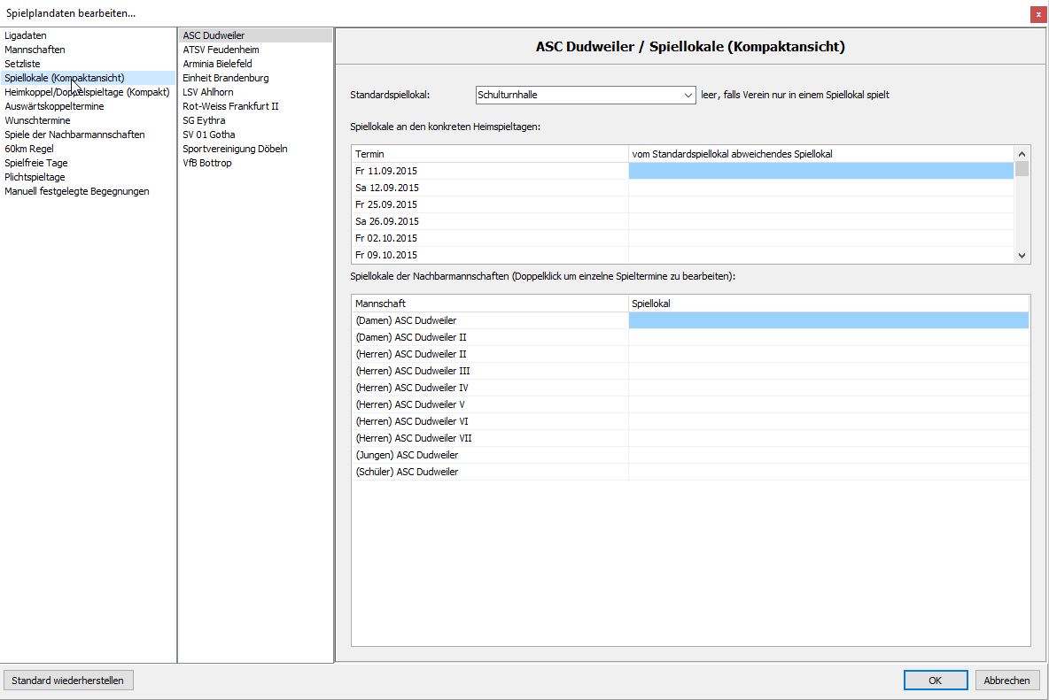Click Spiellokal cell for (Damen) ASC Dudweiler

coord(828,320)
